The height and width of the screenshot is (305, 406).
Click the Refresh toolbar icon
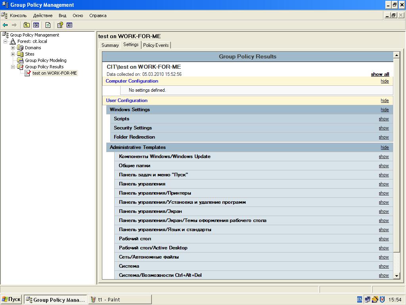[48, 25]
